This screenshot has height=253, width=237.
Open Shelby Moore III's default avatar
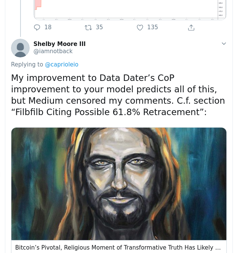coord(21,48)
